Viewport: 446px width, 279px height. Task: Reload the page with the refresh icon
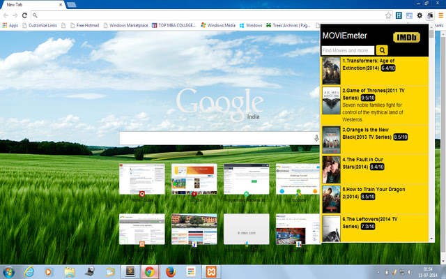pos(25,15)
